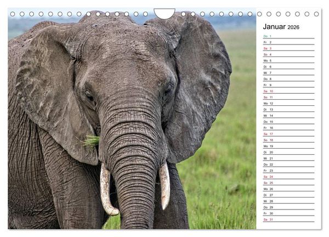Select the 'Do 1' calendar row
The width and height of the screenshot is (329, 237).
[x=289, y=36]
